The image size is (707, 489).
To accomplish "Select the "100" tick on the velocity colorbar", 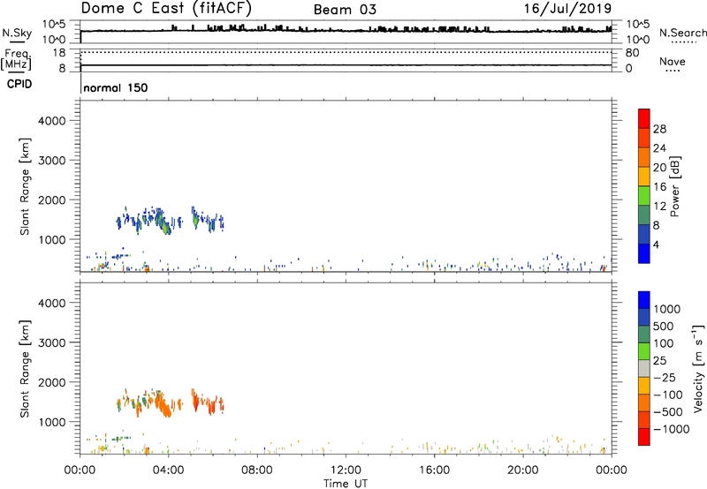I will [664, 343].
